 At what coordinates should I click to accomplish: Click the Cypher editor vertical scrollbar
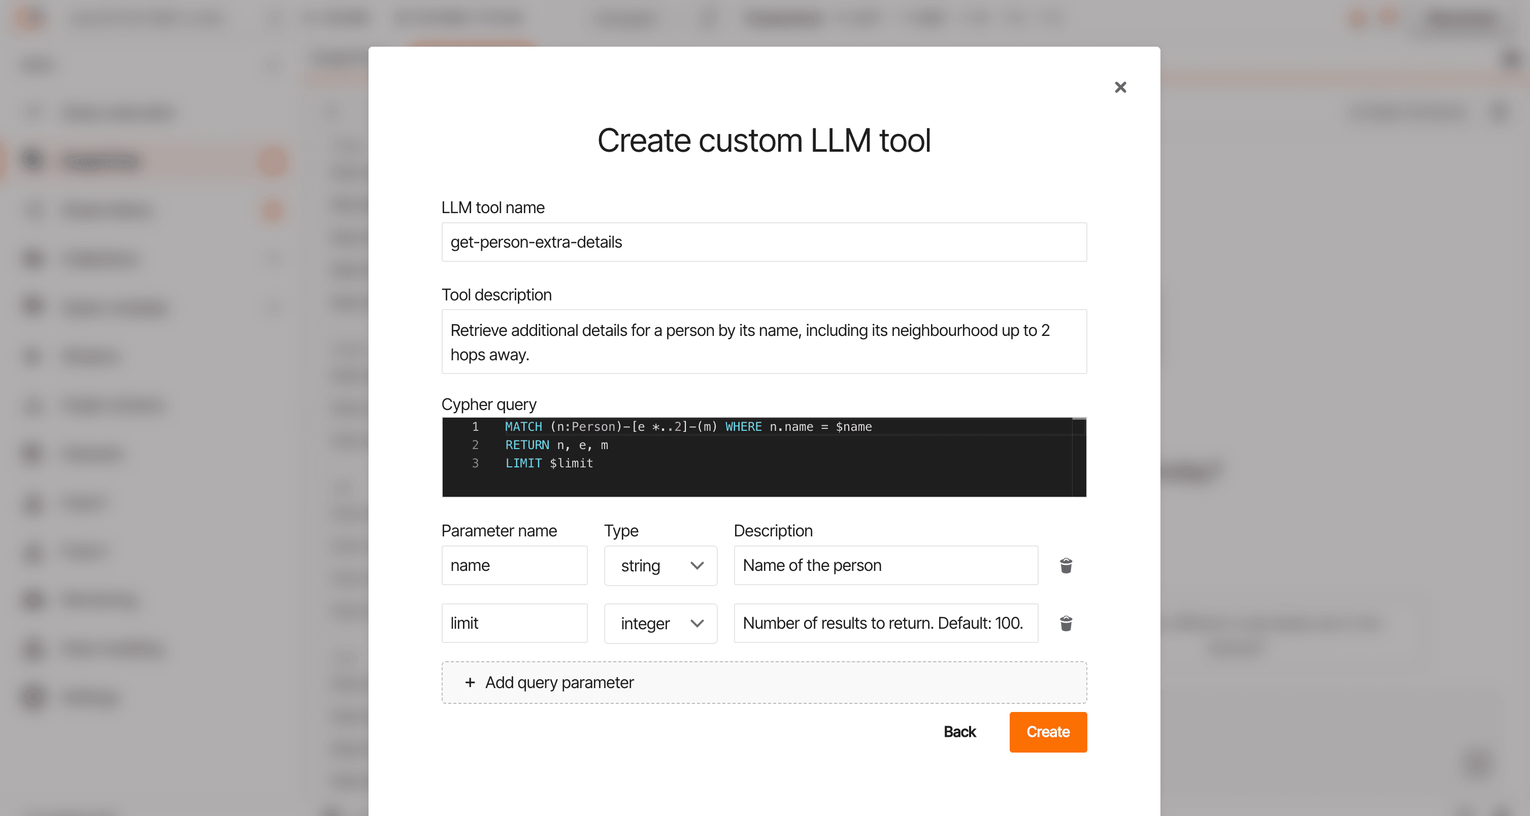1079,457
